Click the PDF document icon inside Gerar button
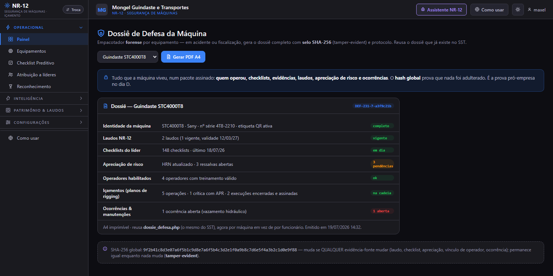Screen dimensions: 553x276 (x=168, y=57)
